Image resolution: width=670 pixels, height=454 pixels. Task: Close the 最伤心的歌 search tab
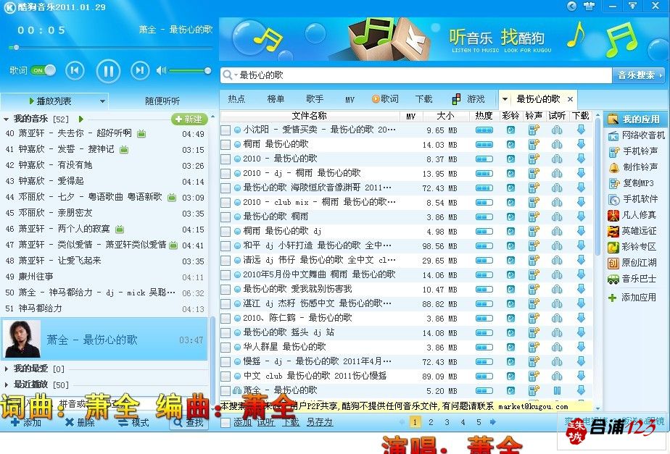[570, 99]
